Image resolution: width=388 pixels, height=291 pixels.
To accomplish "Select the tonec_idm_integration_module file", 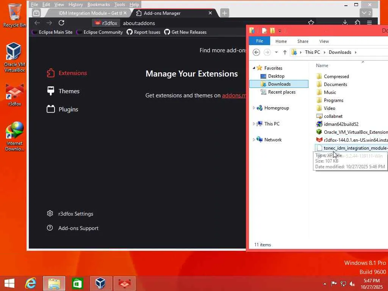I will pyautogui.click(x=352, y=148).
